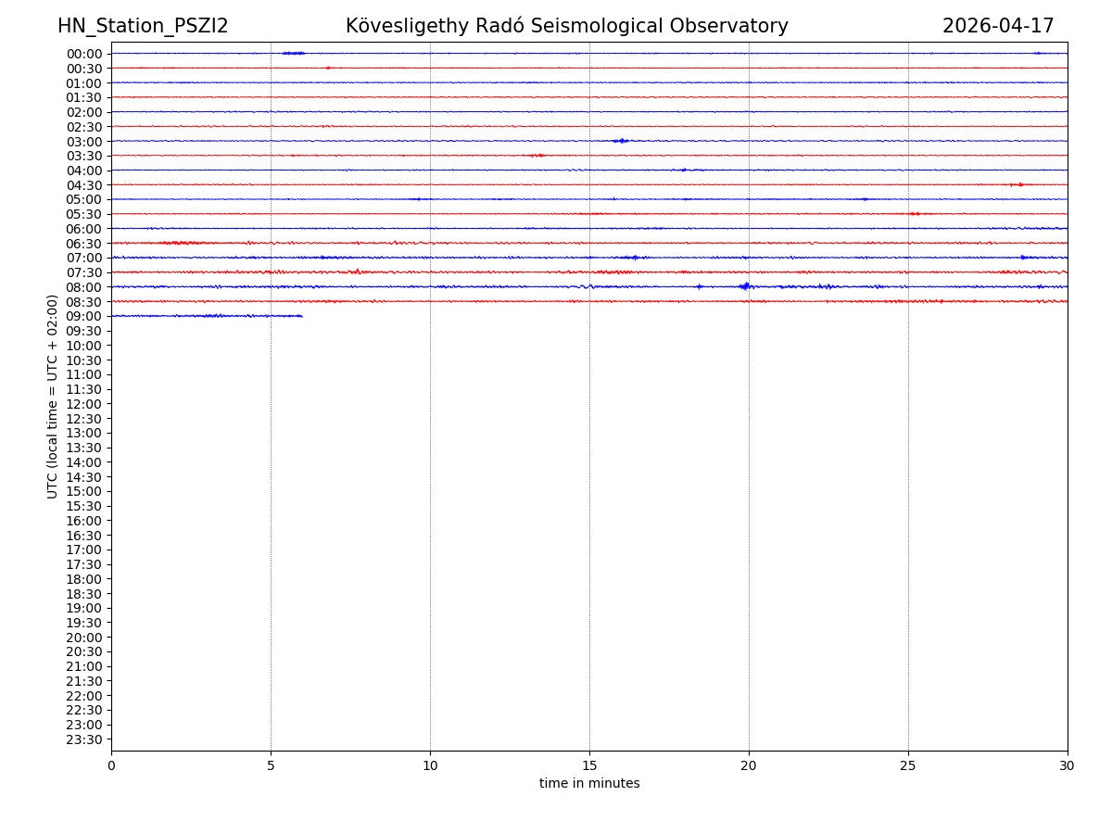Click the 08:00 row time label
Screen dimensions: 1112x834
84,287
